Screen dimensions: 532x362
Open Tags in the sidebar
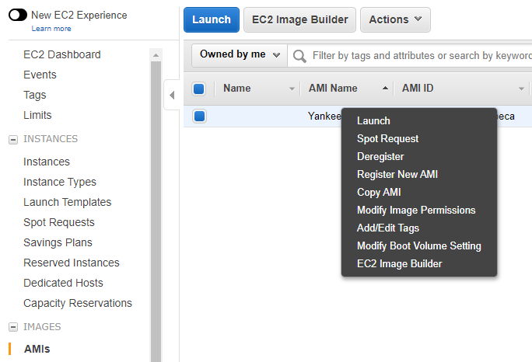34,95
